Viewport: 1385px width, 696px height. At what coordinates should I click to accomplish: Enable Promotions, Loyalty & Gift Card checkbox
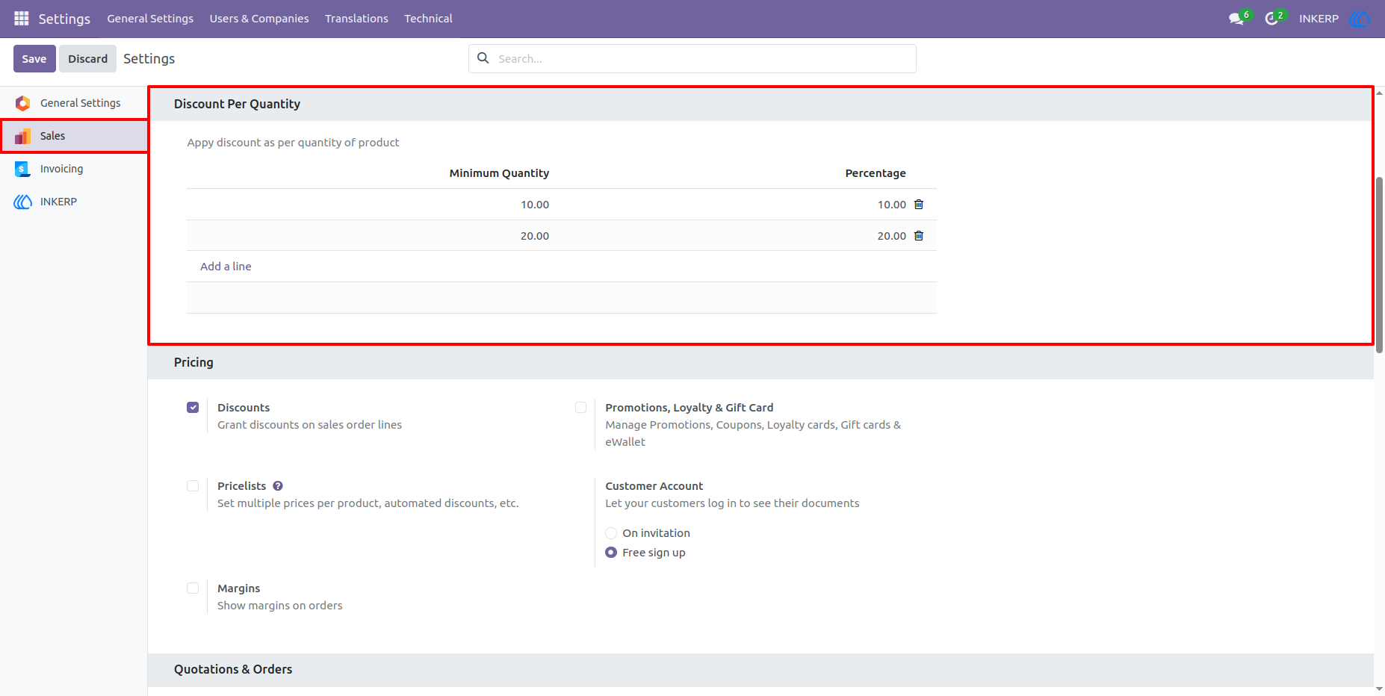pos(580,408)
